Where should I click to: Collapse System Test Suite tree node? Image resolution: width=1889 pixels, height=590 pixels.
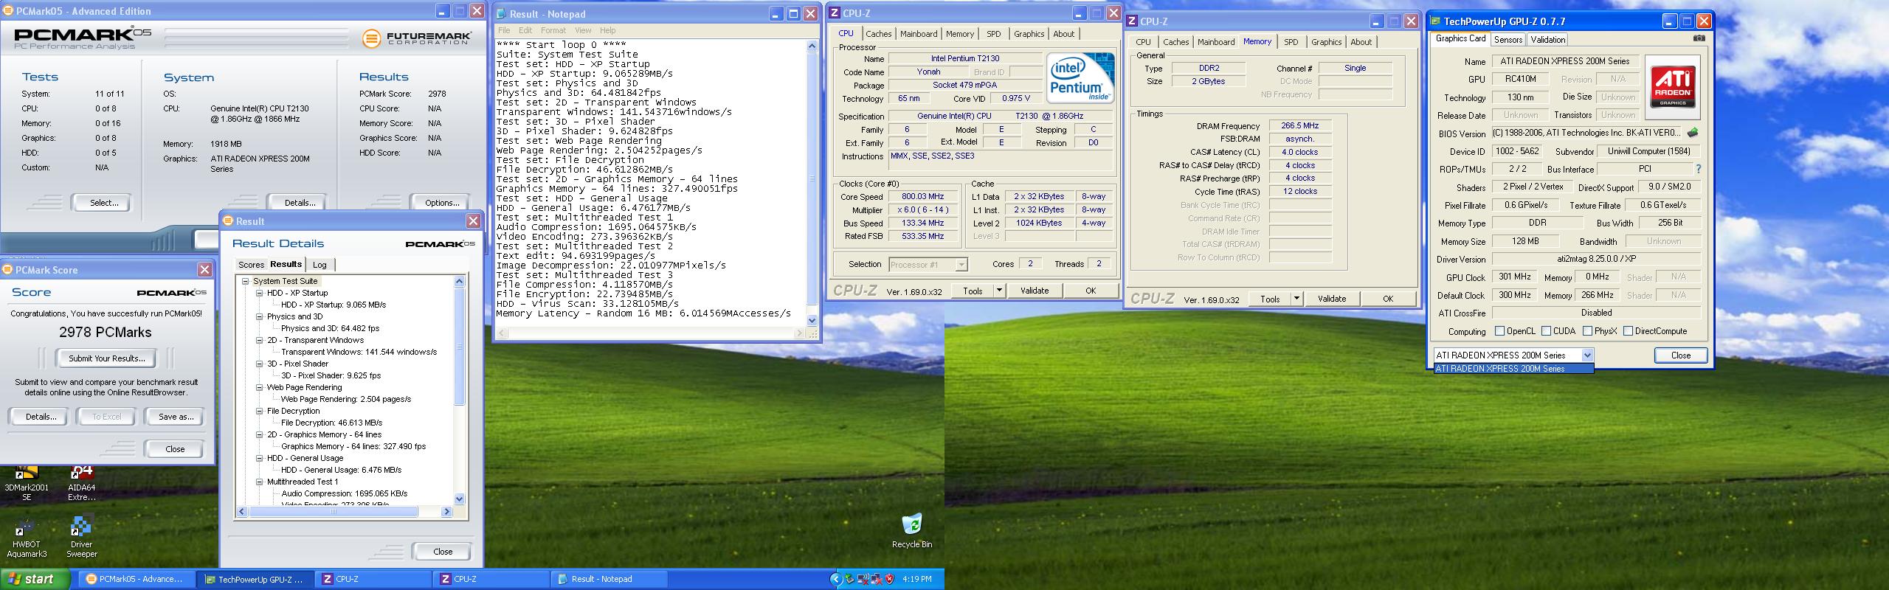click(246, 281)
